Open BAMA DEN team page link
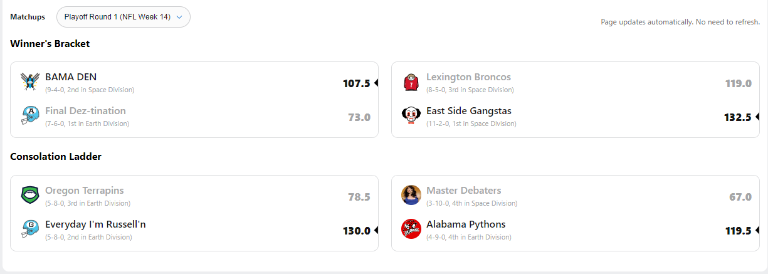The width and height of the screenshot is (768, 274). point(71,77)
